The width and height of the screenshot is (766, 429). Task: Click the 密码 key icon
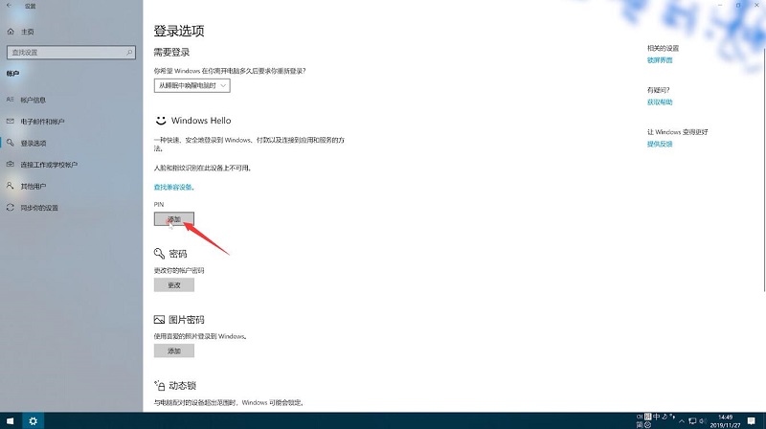click(159, 253)
